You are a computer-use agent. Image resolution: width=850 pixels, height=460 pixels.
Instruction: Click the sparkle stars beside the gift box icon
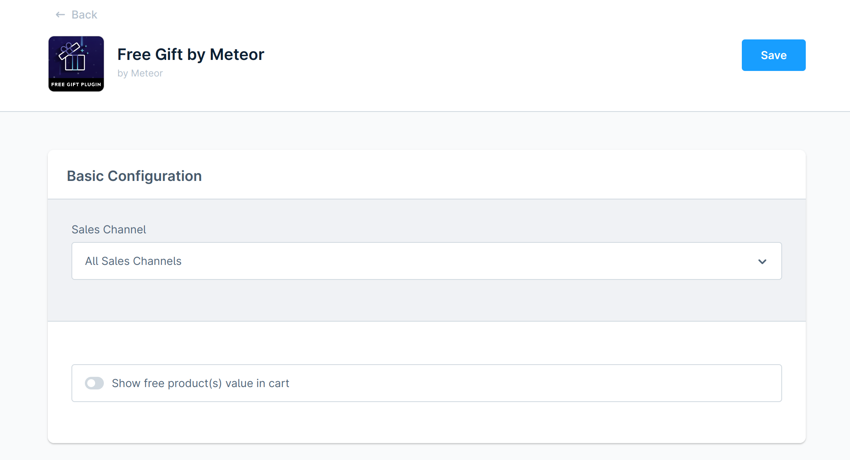coord(84,49)
